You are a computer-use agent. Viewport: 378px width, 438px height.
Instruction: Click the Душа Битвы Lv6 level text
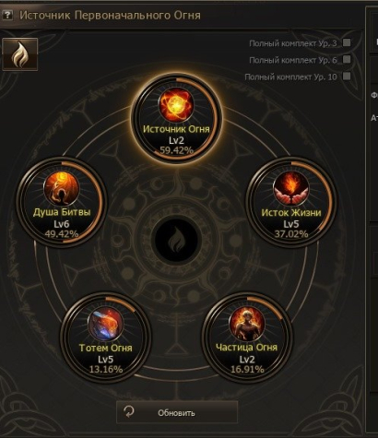62,224
